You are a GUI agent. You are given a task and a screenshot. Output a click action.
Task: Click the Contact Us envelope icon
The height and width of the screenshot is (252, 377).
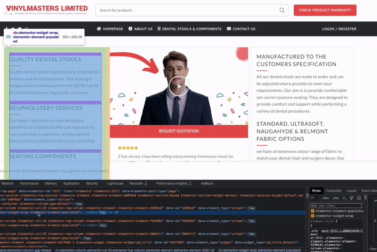point(229,29)
